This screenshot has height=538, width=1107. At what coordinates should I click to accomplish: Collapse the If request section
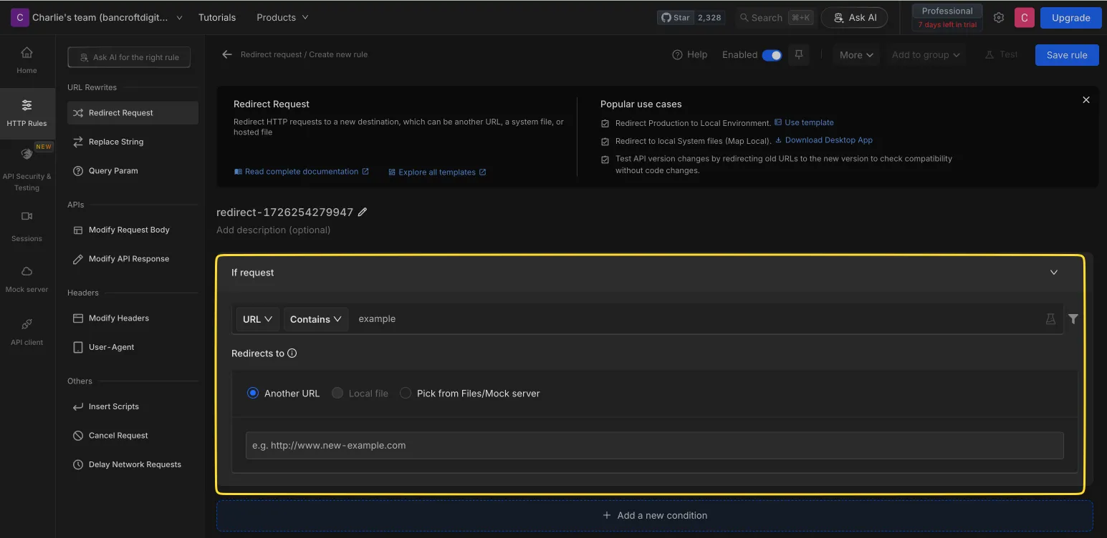coord(1053,272)
